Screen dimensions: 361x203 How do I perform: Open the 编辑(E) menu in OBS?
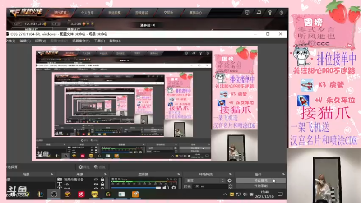point(25,41)
